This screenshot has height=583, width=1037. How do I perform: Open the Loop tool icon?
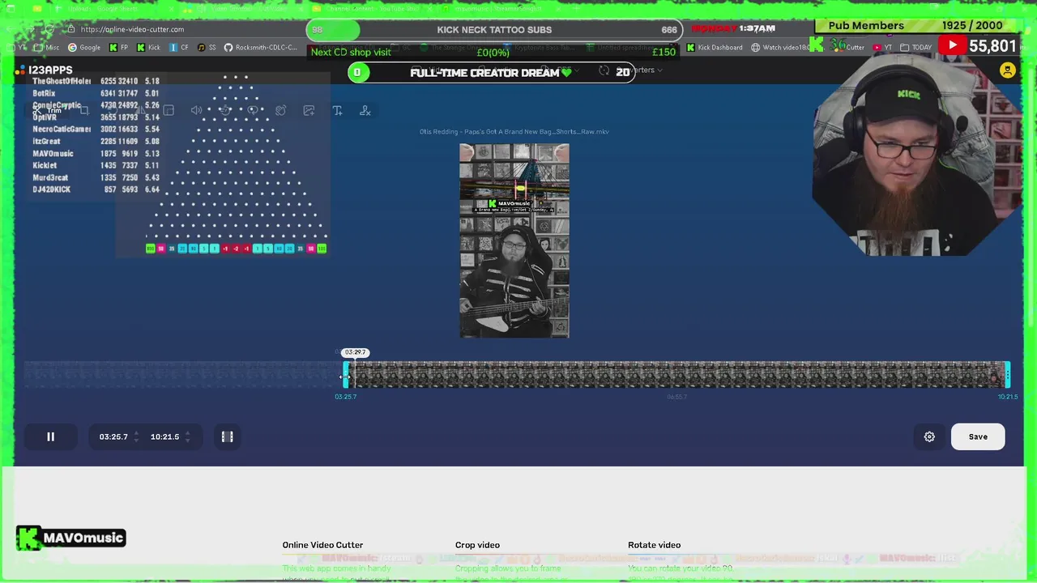click(x=253, y=110)
